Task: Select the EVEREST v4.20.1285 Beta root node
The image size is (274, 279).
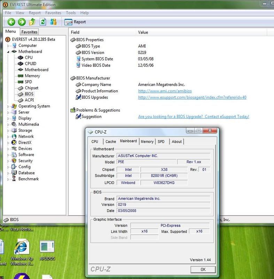Action: [33, 39]
